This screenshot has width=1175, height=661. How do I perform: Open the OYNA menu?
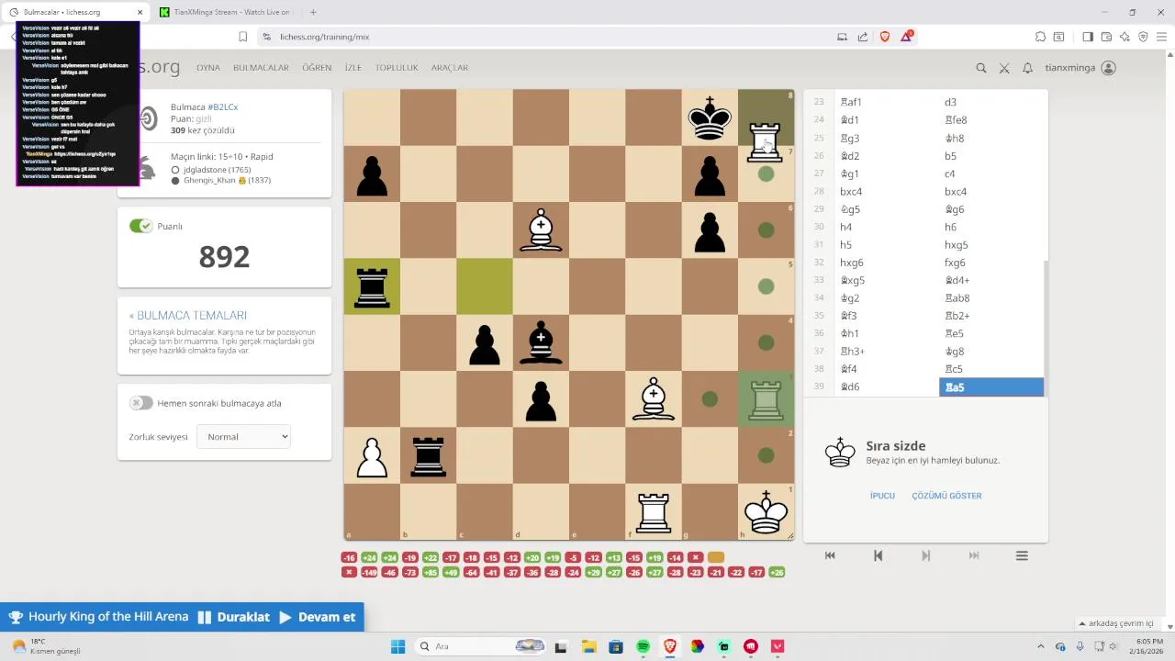(x=208, y=68)
